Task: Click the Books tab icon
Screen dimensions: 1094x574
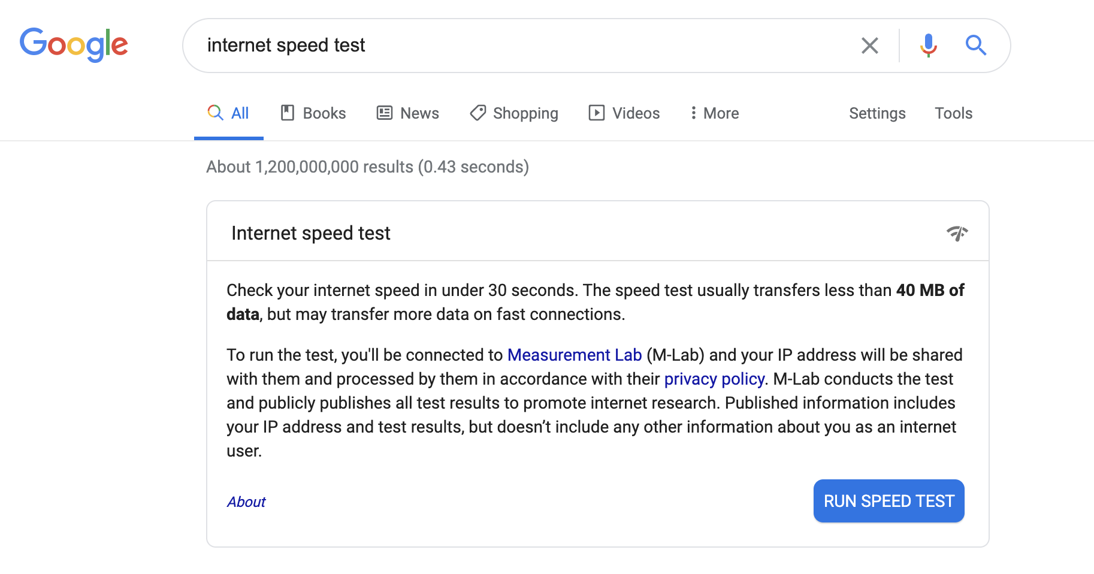Action: pyautogui.click(x=288, y=113)
